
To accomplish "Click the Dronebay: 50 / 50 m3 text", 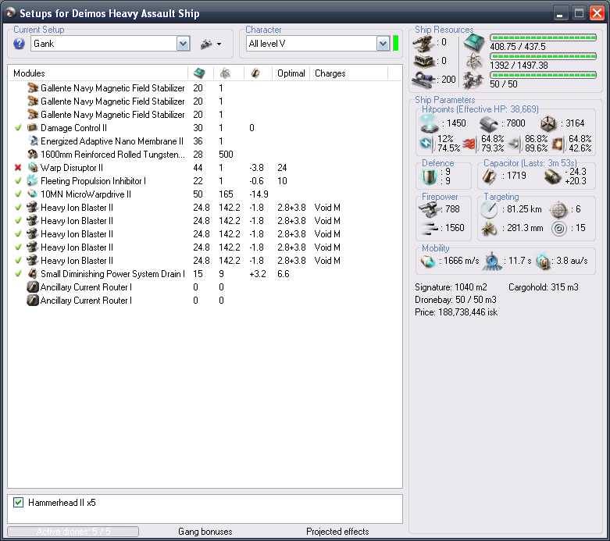I will 455,300.
